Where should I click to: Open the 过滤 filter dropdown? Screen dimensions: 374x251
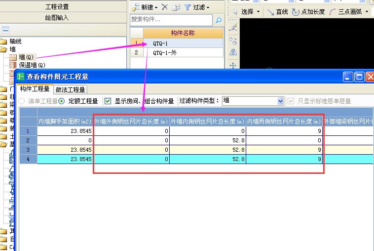click(x=197, y=7)
